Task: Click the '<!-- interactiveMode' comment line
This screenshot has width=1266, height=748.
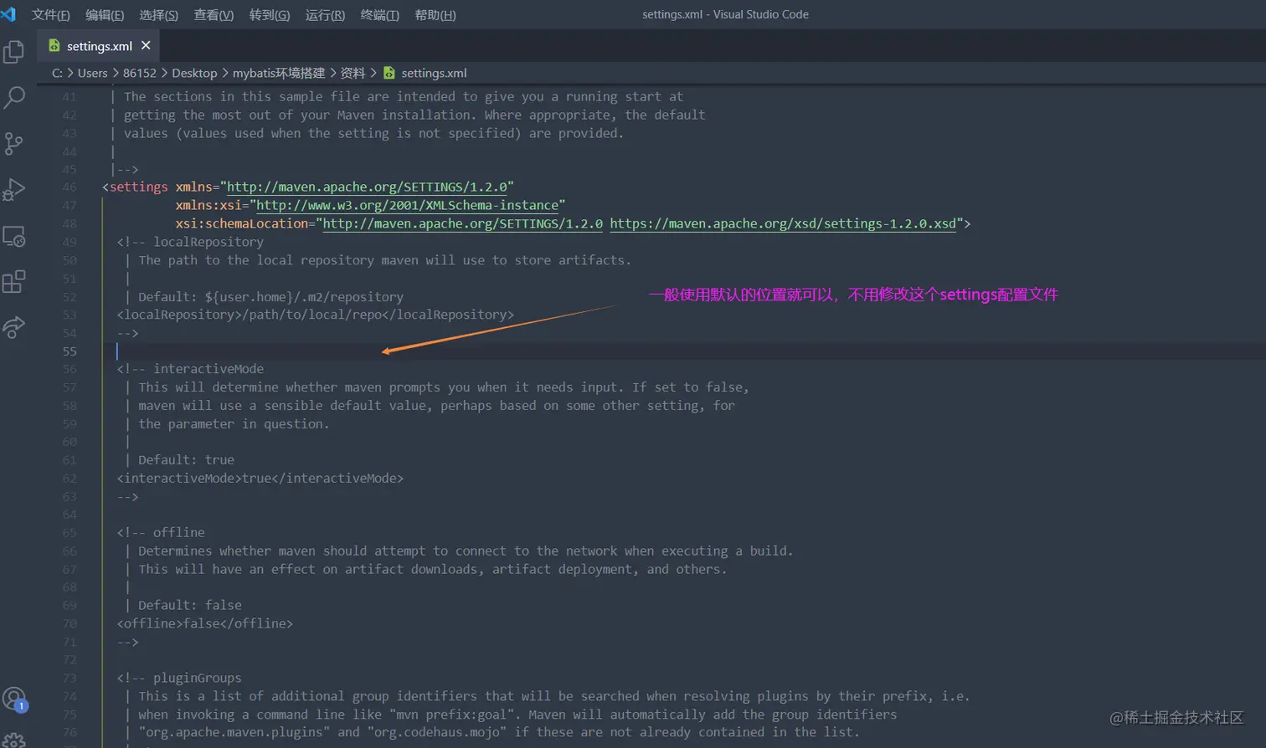Action: (190, 369)
